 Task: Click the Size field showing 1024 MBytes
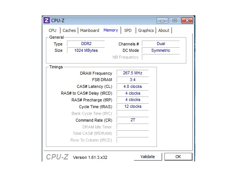tap(86, 50)
